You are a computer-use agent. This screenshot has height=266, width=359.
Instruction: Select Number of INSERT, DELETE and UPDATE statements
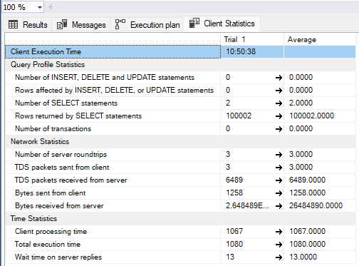pos(180,77)
